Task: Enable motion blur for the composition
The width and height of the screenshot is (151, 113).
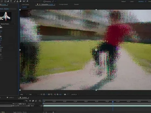Action: tap(36, 101)
